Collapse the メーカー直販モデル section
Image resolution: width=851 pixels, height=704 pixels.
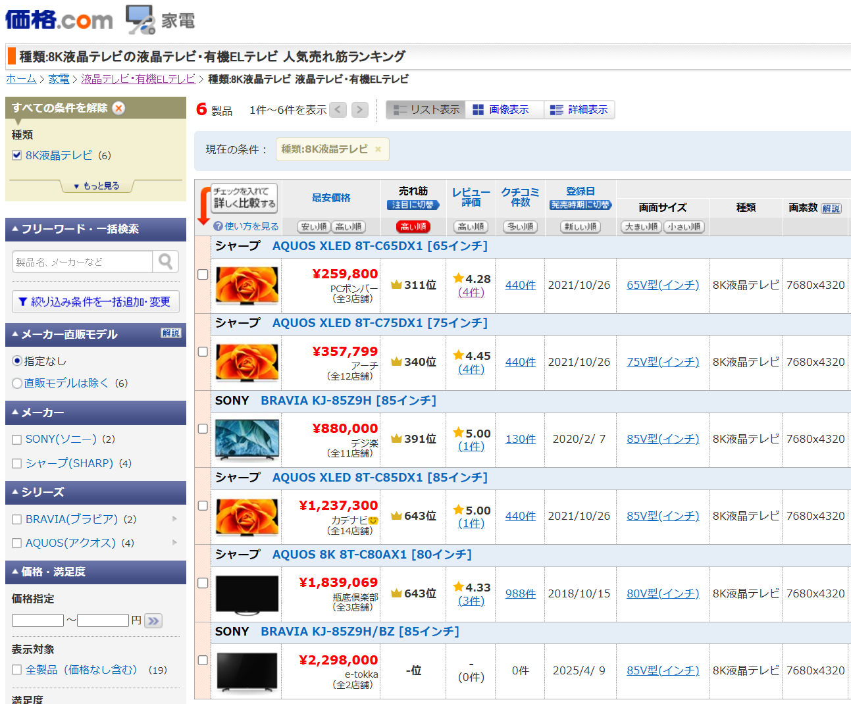click(x=95, y=334)
